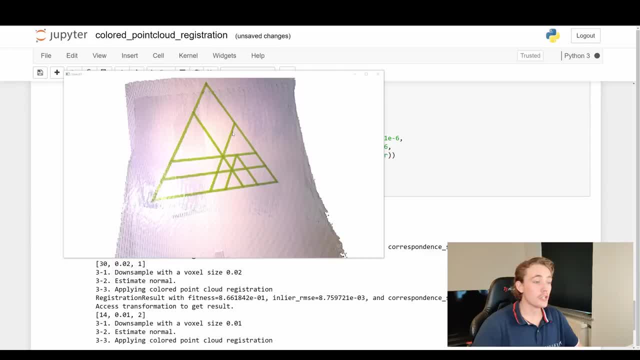Click the output line "[14, 0.01, 2]"
The width and height of the screenshot is (640, 360).
(120, 314)
